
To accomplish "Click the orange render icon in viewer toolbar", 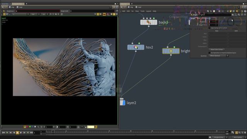I will coord(104,14).
